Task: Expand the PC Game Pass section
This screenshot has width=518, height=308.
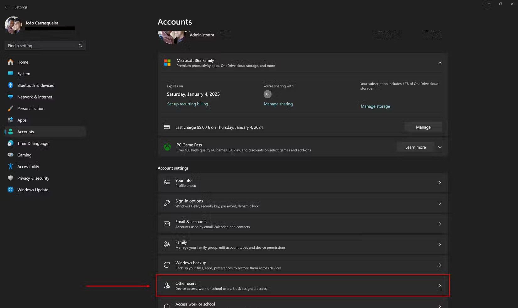Action: click(440, 147)
